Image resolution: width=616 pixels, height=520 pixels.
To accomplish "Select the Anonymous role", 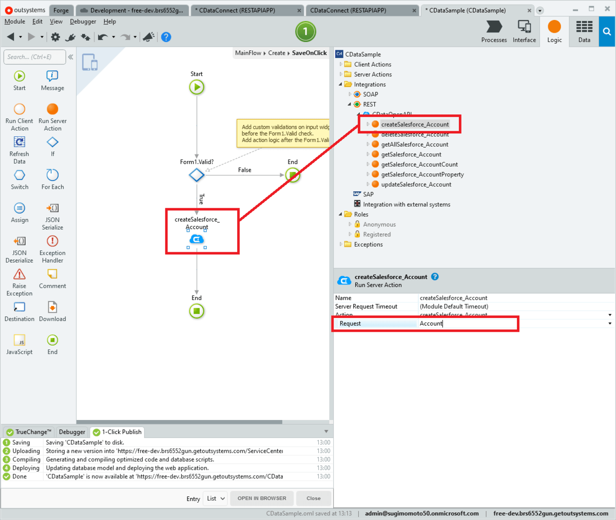I will (379, 225).
